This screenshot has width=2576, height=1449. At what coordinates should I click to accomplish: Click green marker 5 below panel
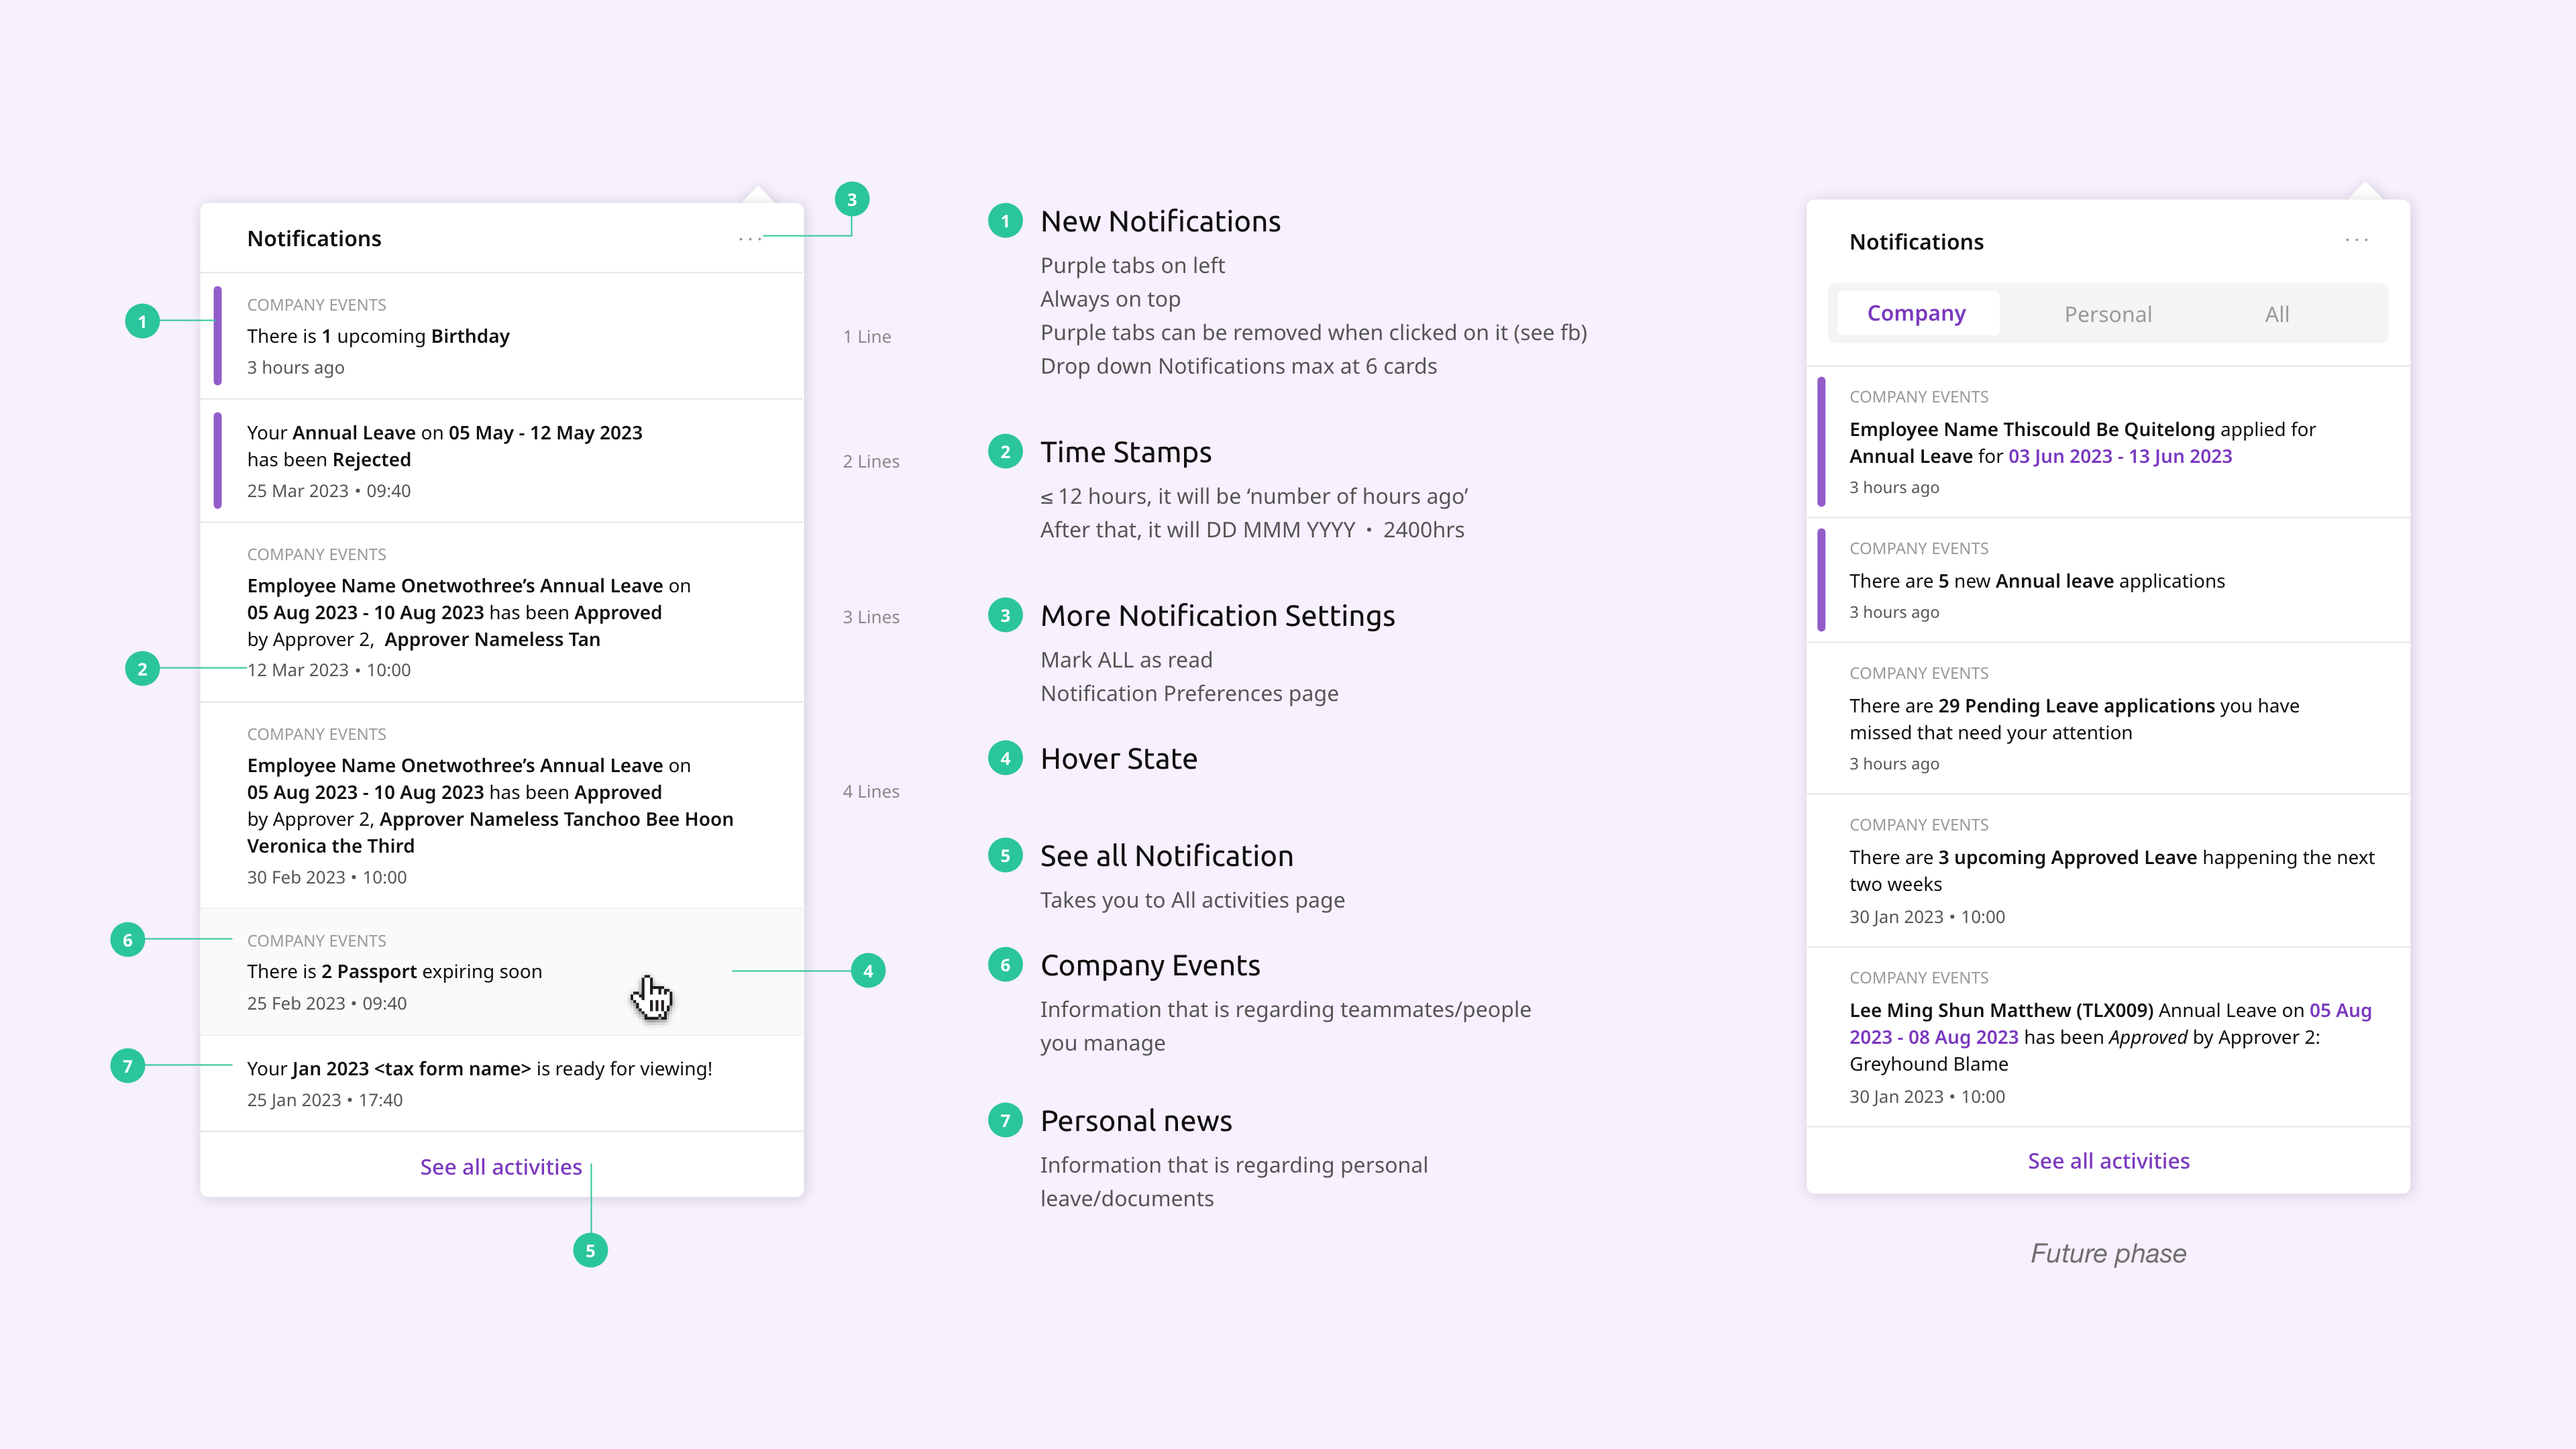click(590, 1250)
